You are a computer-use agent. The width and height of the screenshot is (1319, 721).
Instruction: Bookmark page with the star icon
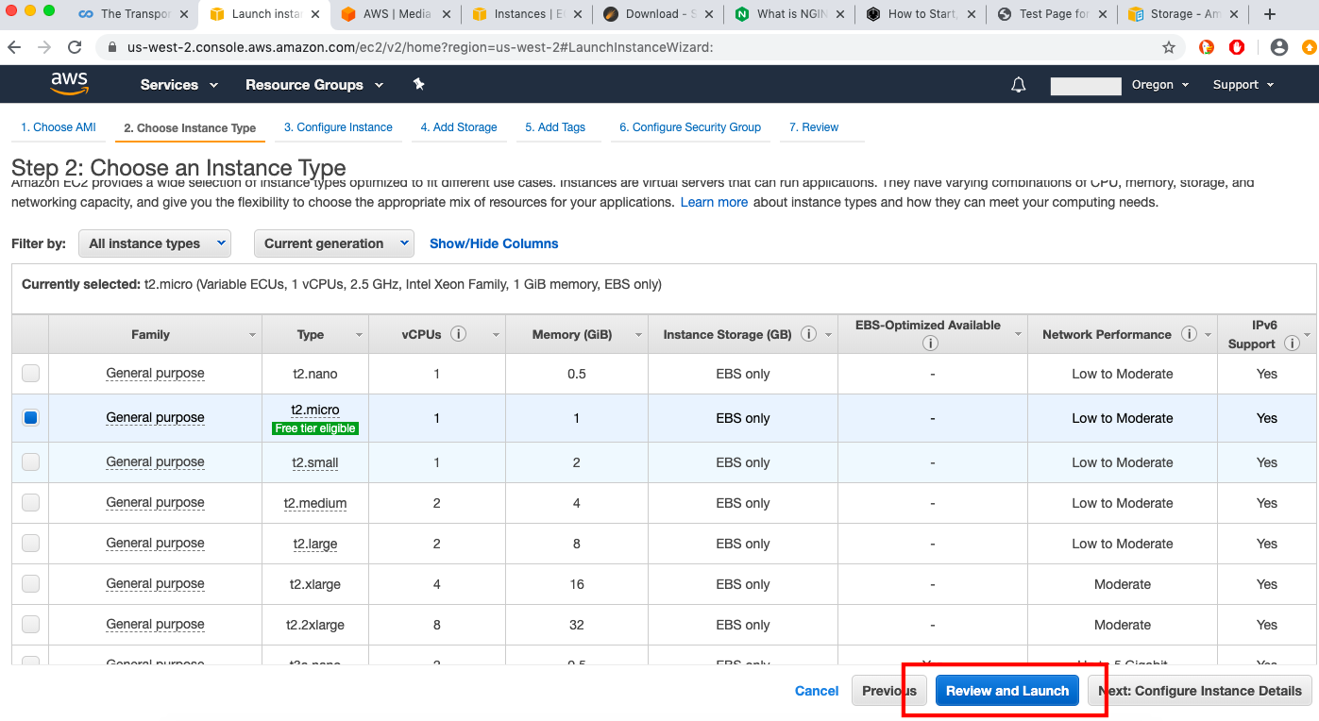1169,47
